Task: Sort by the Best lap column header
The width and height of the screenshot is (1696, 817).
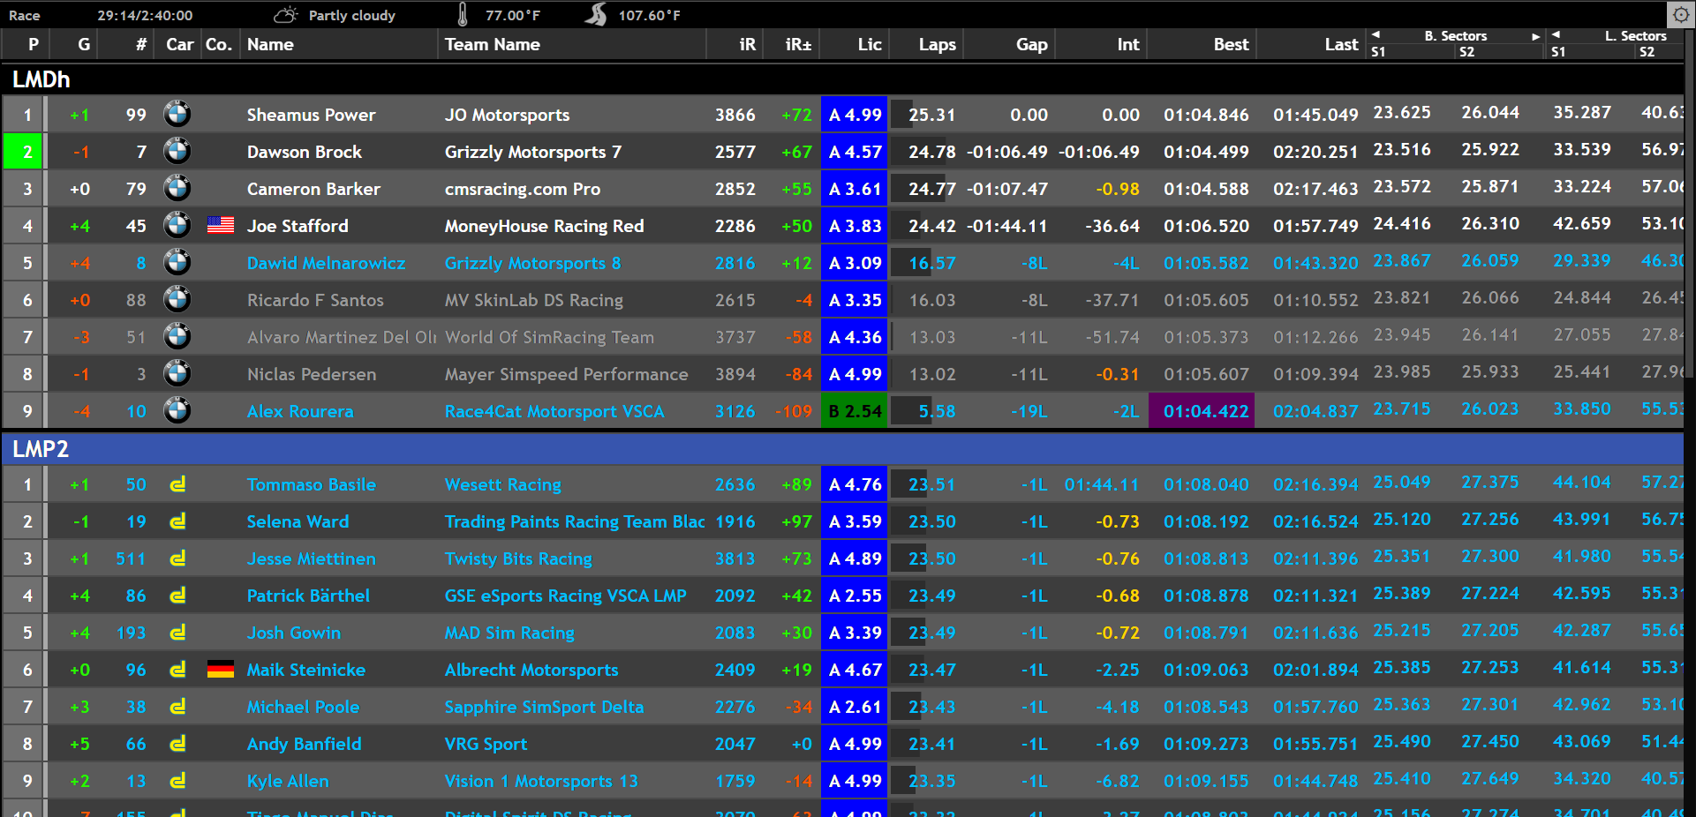Action: pyautogui.click(x=1230, y=45)
